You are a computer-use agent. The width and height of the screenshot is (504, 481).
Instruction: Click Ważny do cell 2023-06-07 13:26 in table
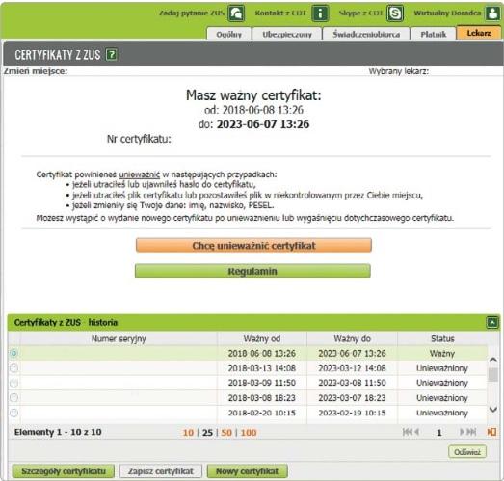point(353,354)
